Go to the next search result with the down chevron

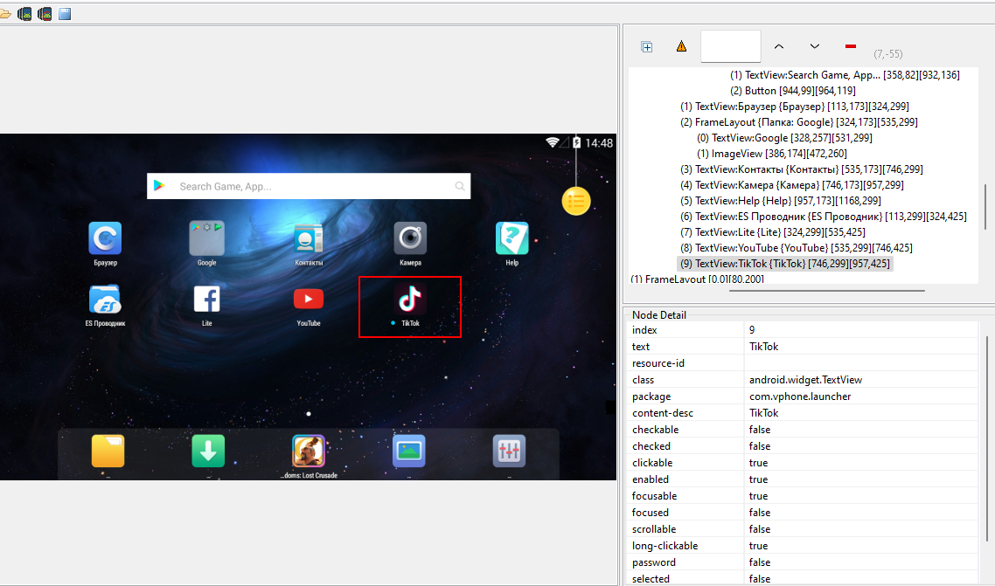click(814, 46)
